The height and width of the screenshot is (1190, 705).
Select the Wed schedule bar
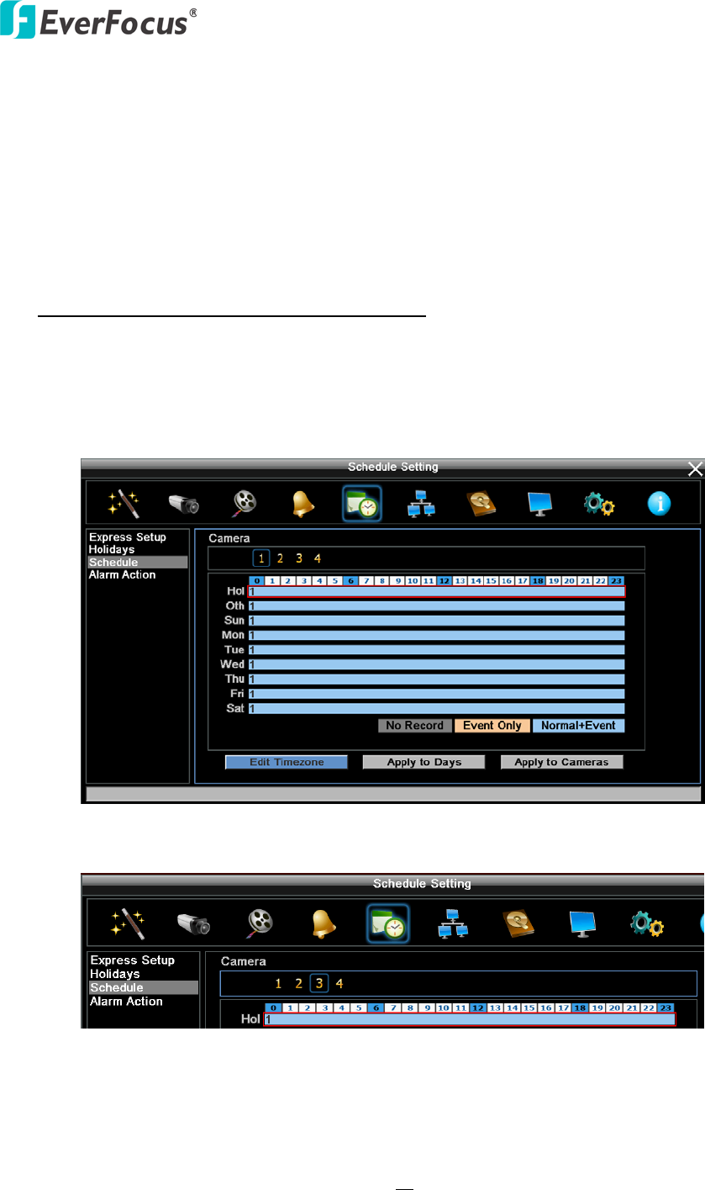coord(437,664)
